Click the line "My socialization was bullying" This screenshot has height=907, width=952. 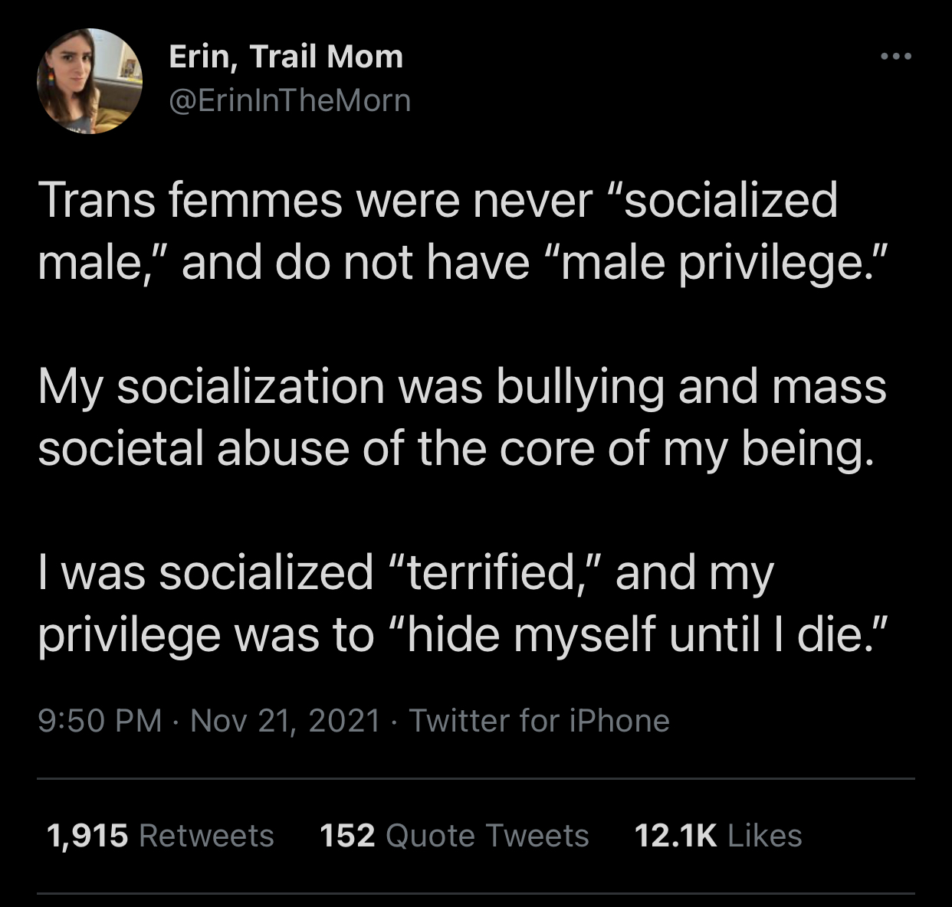461,386
